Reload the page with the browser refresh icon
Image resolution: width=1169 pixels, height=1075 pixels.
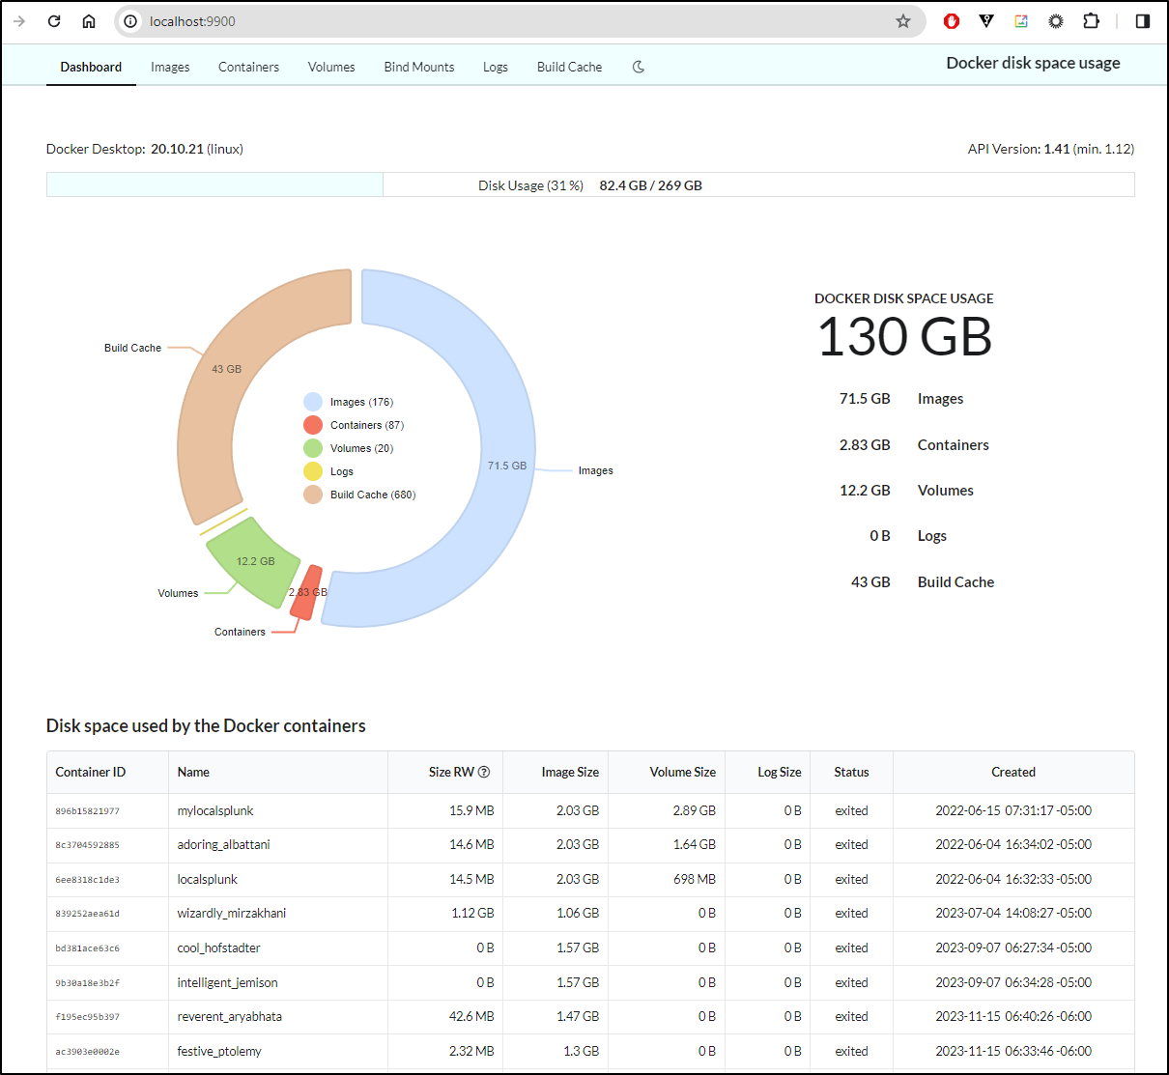tap(54, 21)
